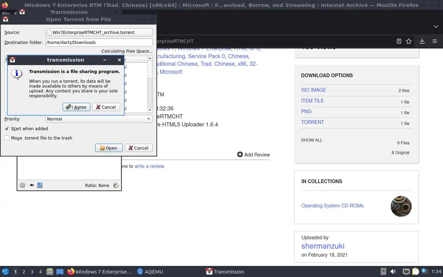Toggle the turtle alternative speed limits

coord(32,185)
